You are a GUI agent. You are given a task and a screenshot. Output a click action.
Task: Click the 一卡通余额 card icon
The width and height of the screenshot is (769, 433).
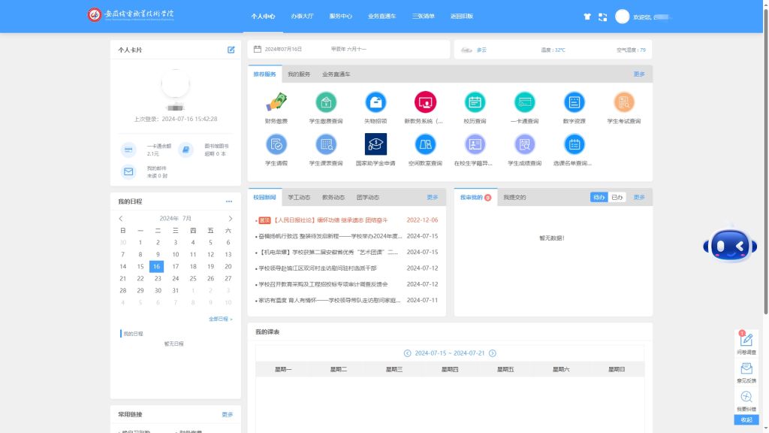[x=128, y=150]
